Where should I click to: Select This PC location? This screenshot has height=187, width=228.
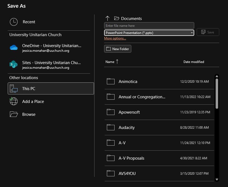coord(51,88)
